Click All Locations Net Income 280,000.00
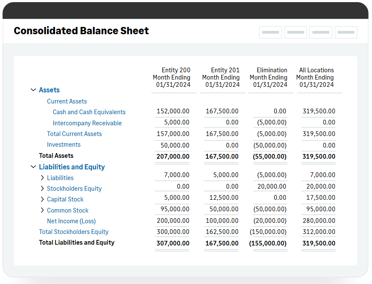 (x=319, y=221)
